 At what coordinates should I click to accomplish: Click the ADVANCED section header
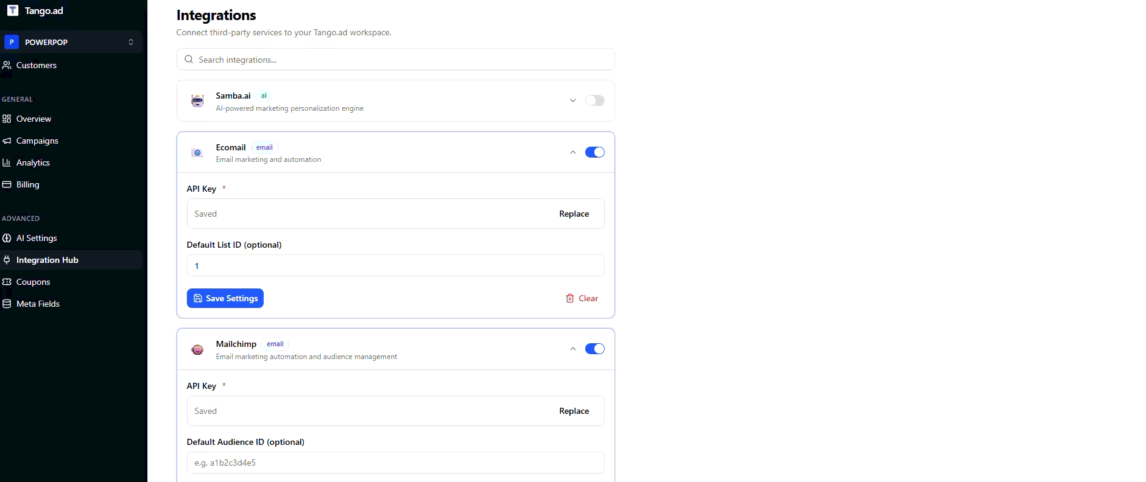[21, 218]
